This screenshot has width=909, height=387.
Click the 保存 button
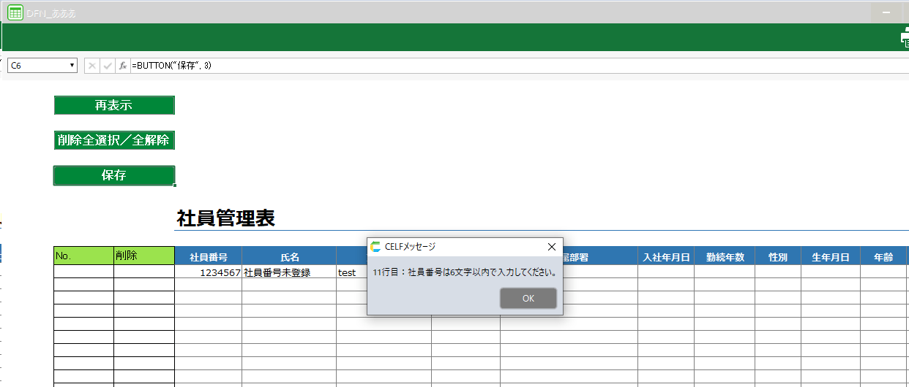click(114, 175)
